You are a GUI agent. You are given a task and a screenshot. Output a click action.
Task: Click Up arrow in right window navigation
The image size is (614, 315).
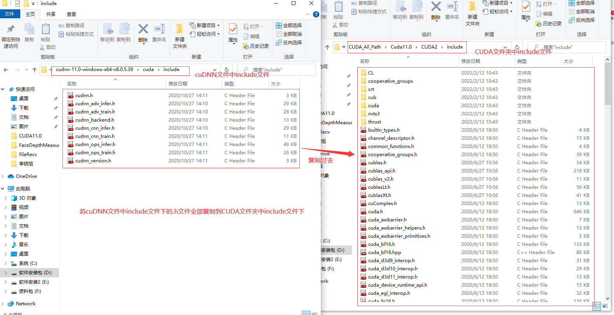(x=327, y=47)
